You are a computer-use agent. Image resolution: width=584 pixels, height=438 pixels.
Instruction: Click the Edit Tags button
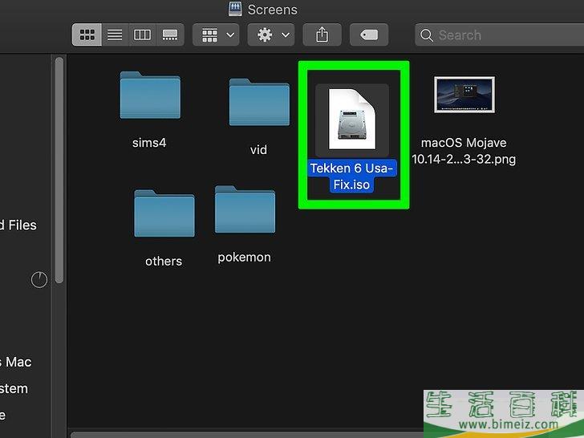(369, 35)
